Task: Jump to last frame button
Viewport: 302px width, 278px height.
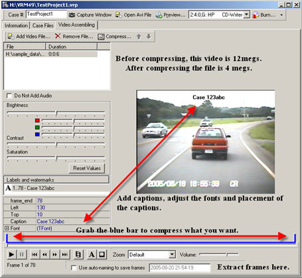Action: [x=65, y=255]
